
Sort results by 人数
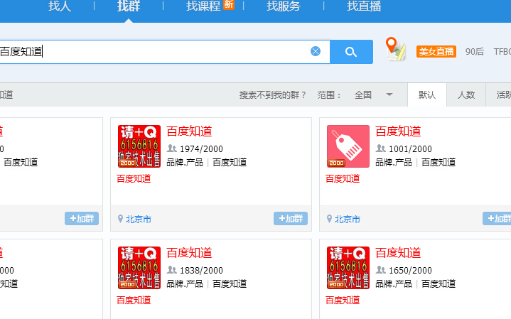466,95
